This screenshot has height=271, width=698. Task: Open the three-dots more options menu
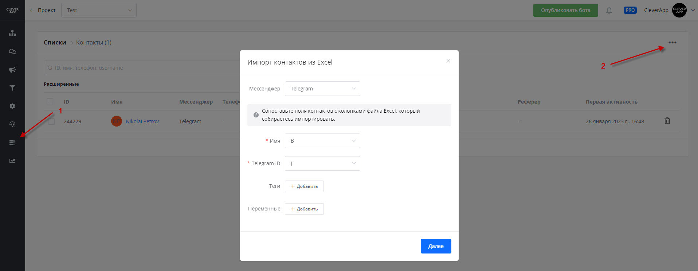672,42
